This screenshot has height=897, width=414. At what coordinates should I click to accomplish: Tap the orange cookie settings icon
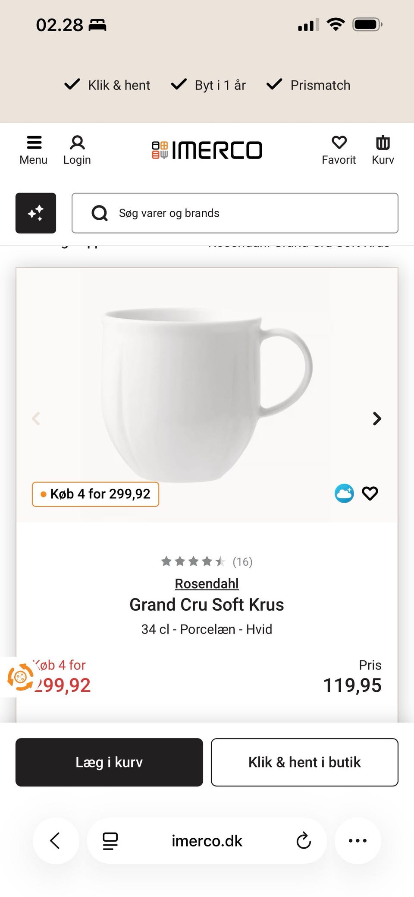(x=20, y=677)
